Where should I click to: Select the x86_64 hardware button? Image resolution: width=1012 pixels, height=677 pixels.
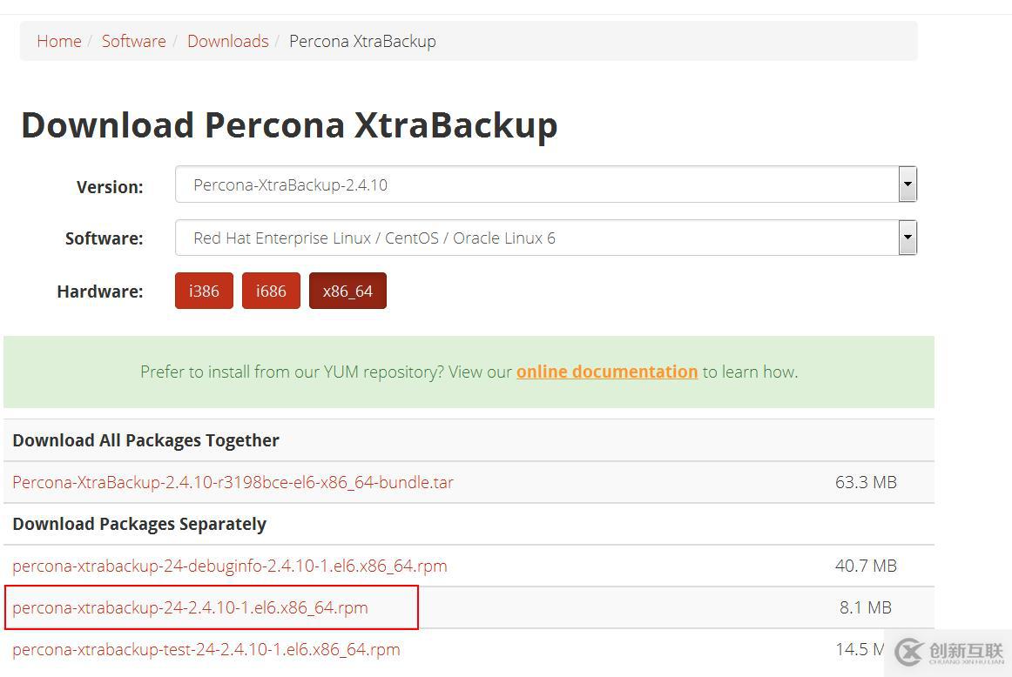pos(347,291)
